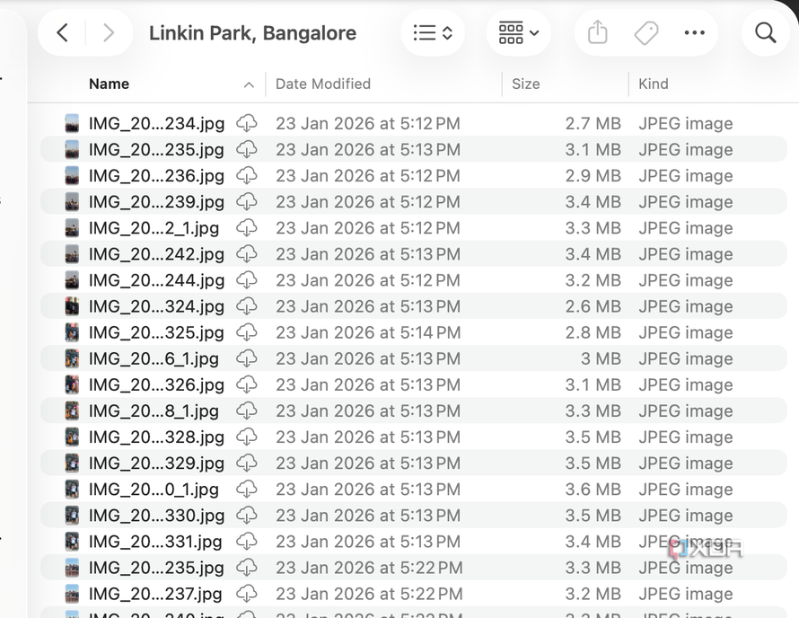799x618 pixels.
Task: Toggle the sort direction arrow on the Name column
Action: (249, 84)
